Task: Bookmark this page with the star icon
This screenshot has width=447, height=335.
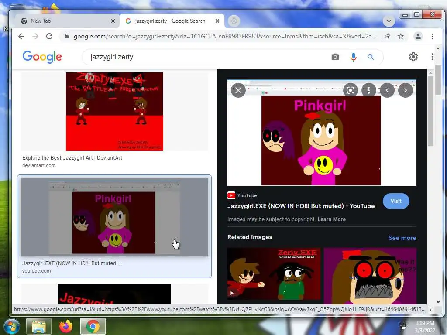Action: click(x=401, y=36)
